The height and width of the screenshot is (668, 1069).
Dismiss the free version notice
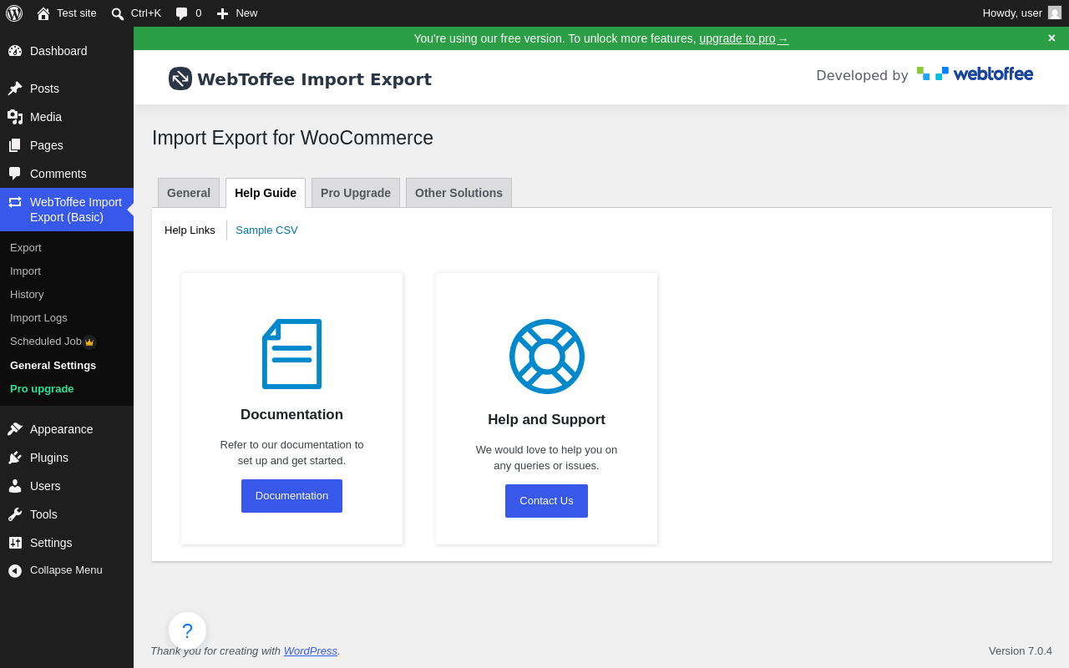tap(1051, 38)
